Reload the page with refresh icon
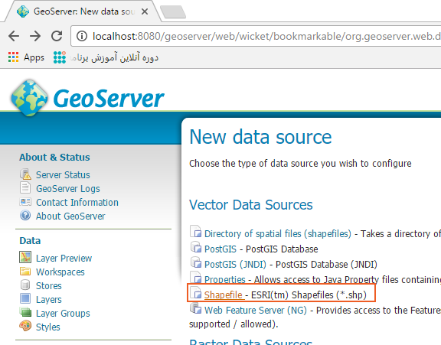The width and height of the screenshot is (441, 345). 57,36
